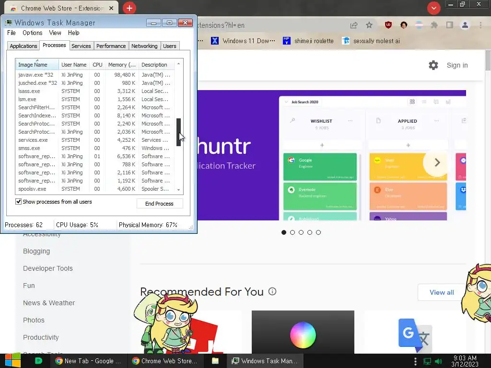This screenshot has width=491, height=368.
Task: Open the shimeji roulette bookmark
Action: (x=308, y=41)
